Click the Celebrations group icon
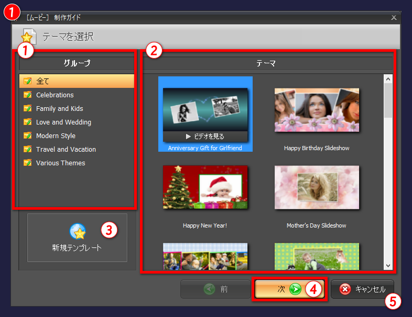 pyautogui.click(x=28, y=95)
